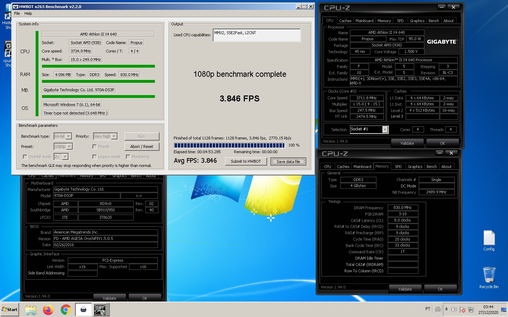Show hidden tray icons arrow
Image resolution: width=508 pixels, height=317 pixels.
coord(446,309)
